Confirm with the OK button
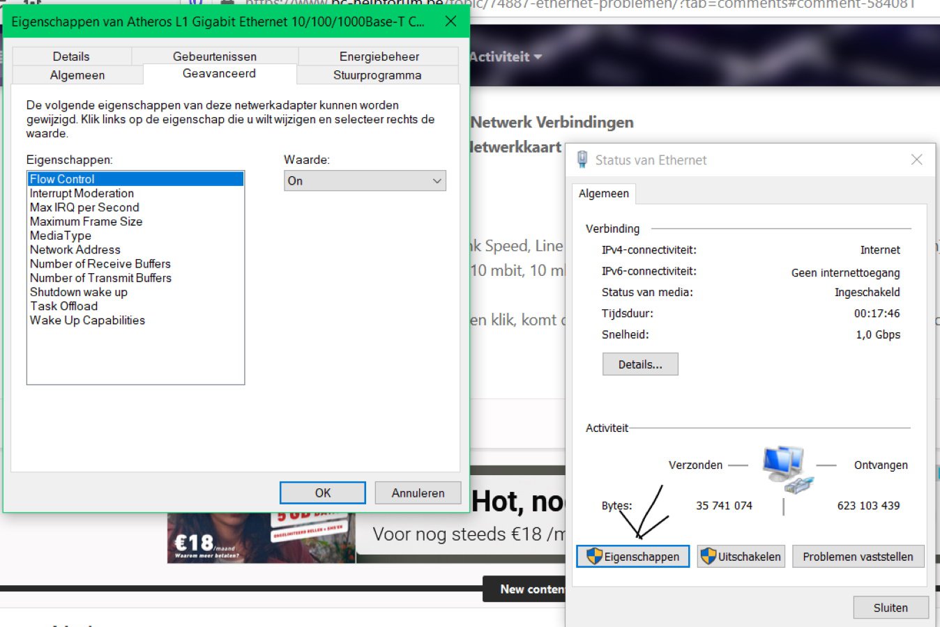Image resolution: width=940 pixels, height=627 pixels. coord(323,493)
